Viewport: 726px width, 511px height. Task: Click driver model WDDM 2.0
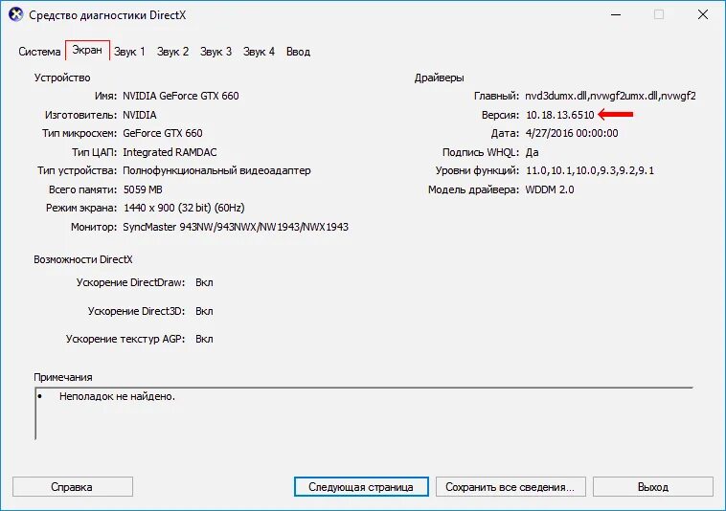pos(550,189)
